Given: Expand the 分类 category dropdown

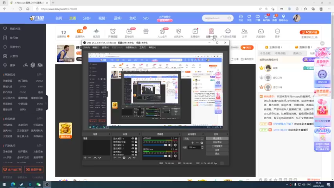Looking at the screenshot, I should [x=87, y=18].
